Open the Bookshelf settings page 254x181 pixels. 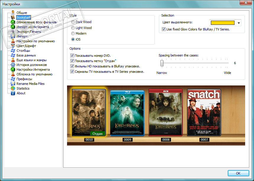pos(24,17)
